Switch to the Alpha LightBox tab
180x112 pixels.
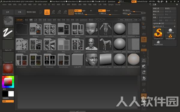click(49, 20)
